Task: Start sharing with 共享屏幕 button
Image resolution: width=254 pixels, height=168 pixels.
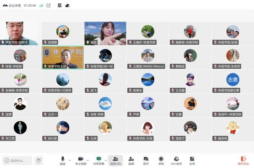Action: pos(98,160)
